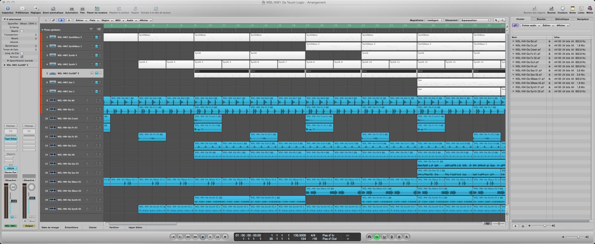Viewport: 595px width, 244px height.
Task: Adjust the pan knob showing -15
Action: 13,187
